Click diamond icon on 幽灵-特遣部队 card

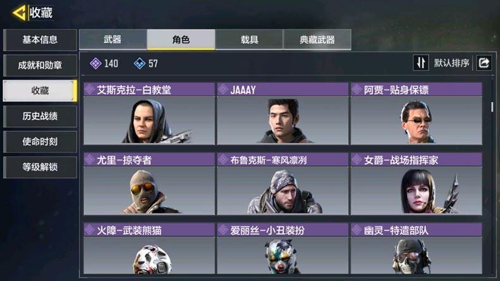click(357, 230)
